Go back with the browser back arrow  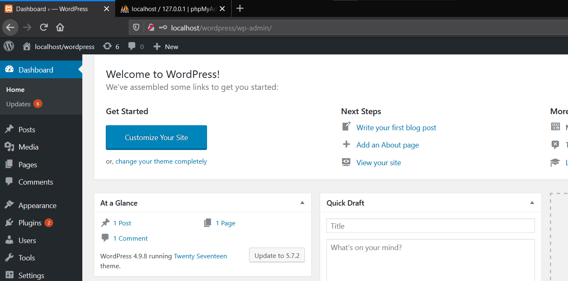[x=10, y=28]
